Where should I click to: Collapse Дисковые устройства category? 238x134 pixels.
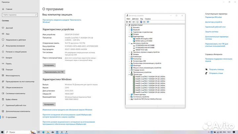tap(129, 43)
